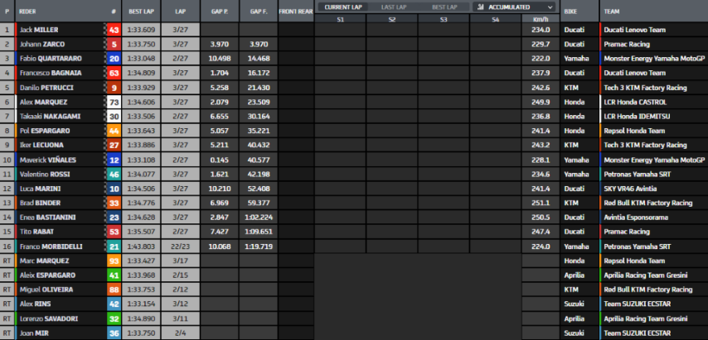Select Franco MORBIDELLI rider name
Image resolution: width=708 pixels, height=340 pixels.
click(x=51, y=247)
